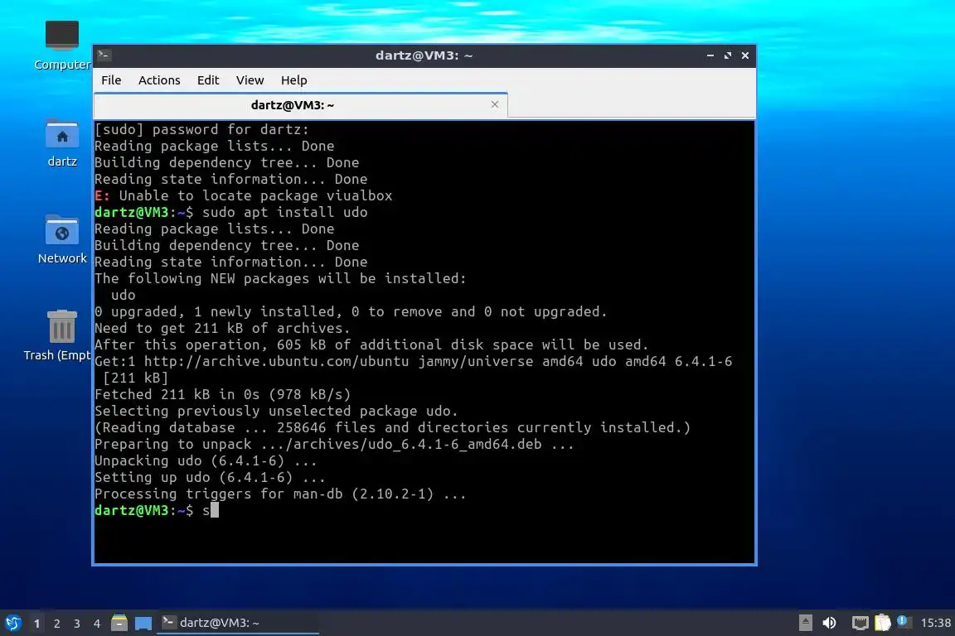Open the View menu
Screen dimensions: 955x636
tap(250, 80)
